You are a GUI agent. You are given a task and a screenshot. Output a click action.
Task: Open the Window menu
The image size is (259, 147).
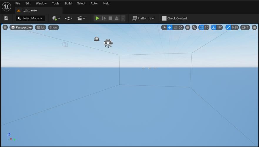click(x=41, y=3)
